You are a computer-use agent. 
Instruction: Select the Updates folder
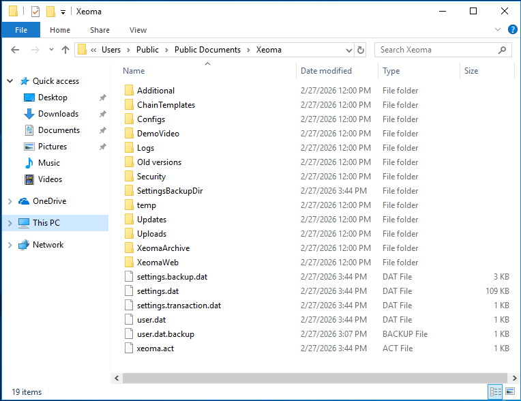click(x=151, y=220)
